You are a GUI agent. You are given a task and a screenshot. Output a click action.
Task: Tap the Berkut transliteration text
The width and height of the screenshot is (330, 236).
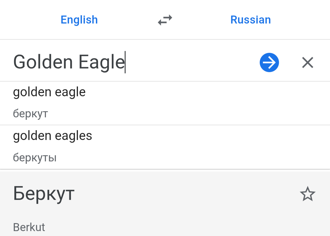pos(29,227)
